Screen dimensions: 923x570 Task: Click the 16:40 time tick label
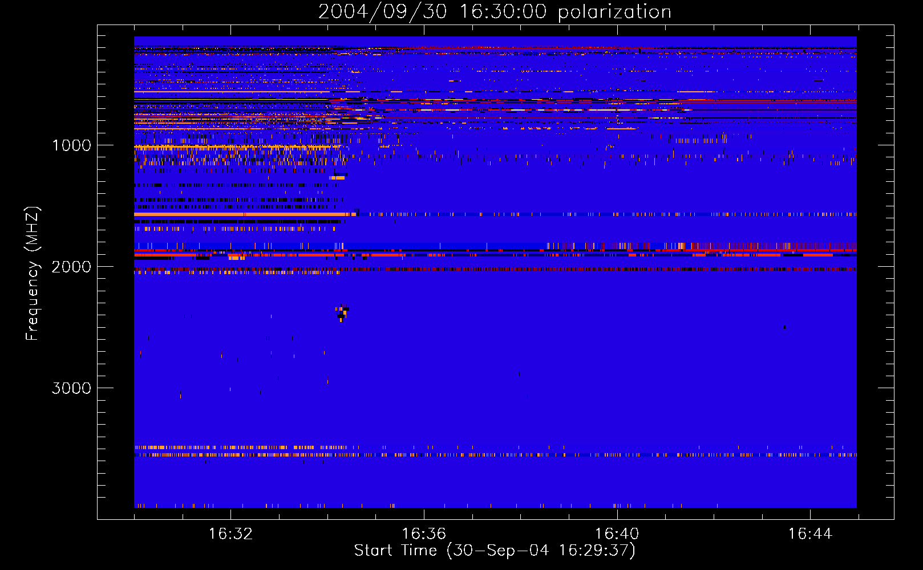point(617,534)
